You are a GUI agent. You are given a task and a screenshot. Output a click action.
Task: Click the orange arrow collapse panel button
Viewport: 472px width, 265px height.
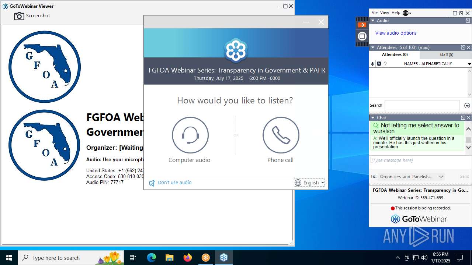pos(362,25)
